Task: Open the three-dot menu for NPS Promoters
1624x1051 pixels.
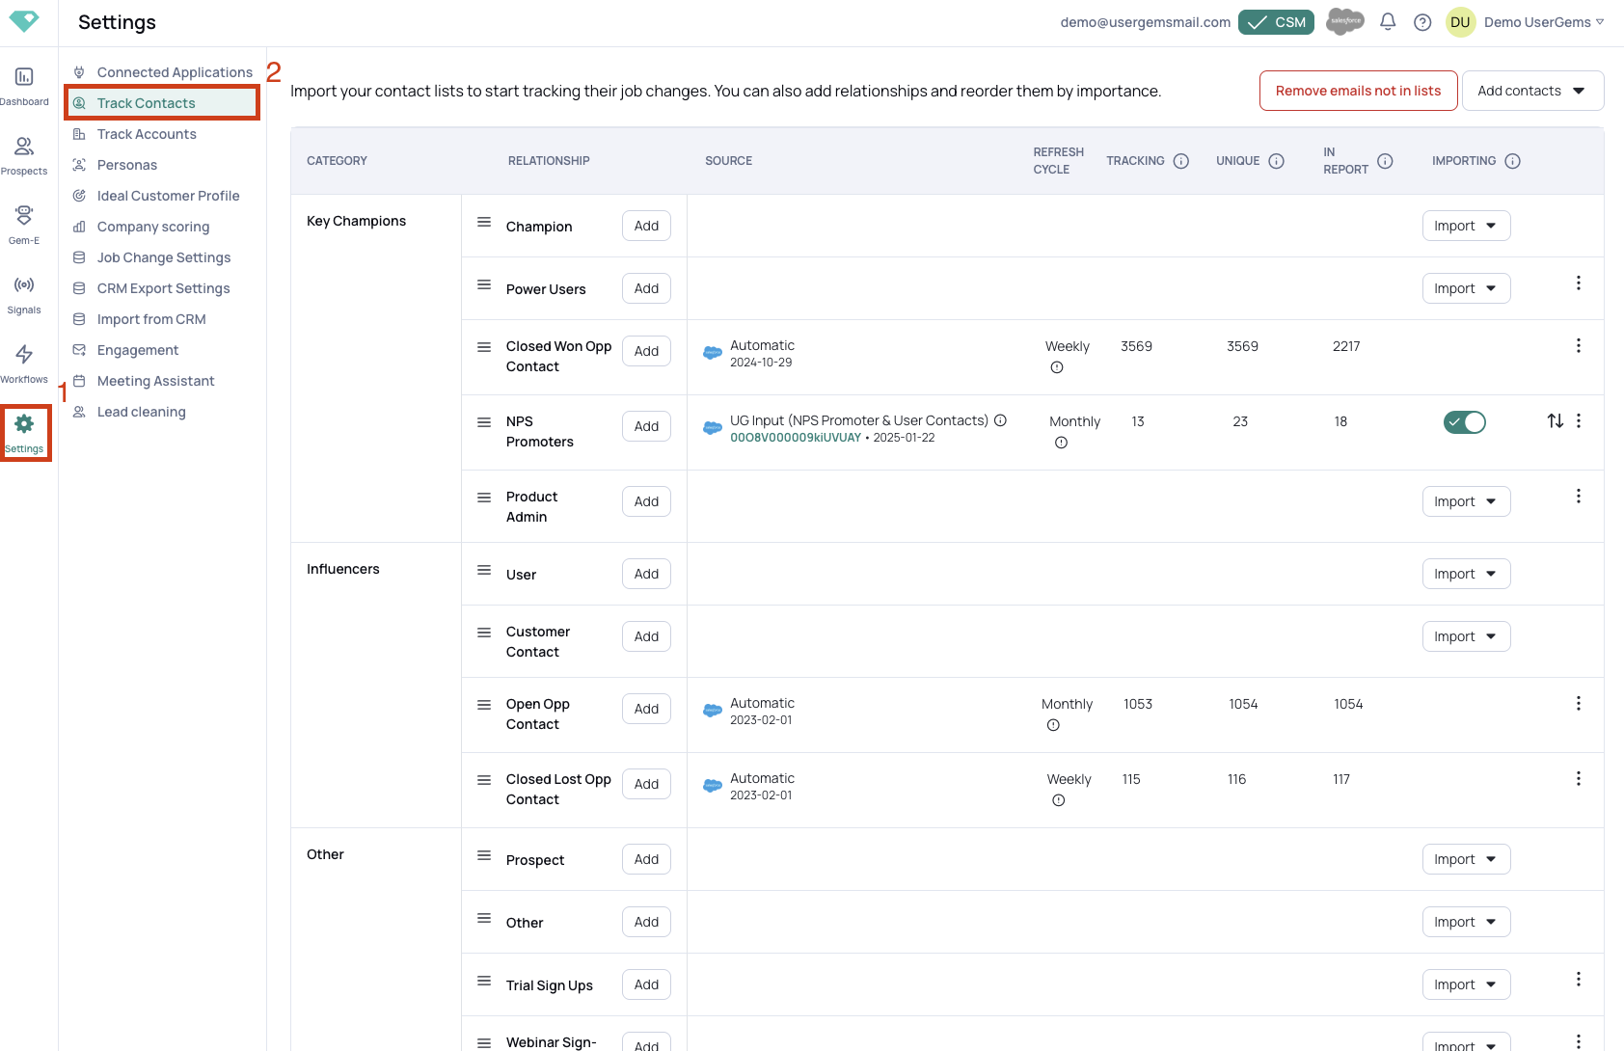Action: coord(1578,420)
